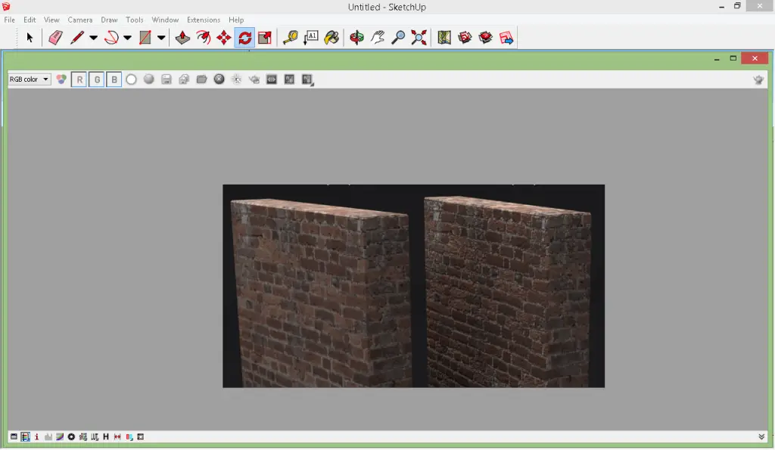
Task: Activate the Paint Bucket tool
Action: pos(331,36)
